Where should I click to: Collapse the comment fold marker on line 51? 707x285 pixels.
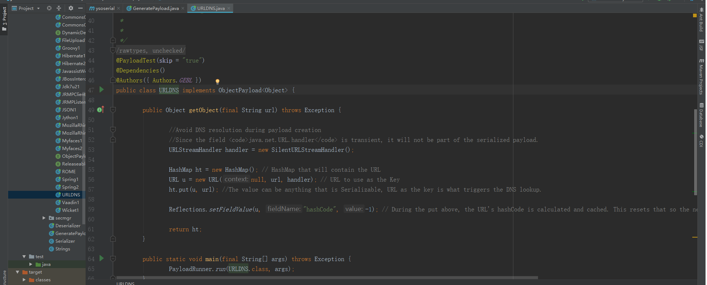pos(113,129)
